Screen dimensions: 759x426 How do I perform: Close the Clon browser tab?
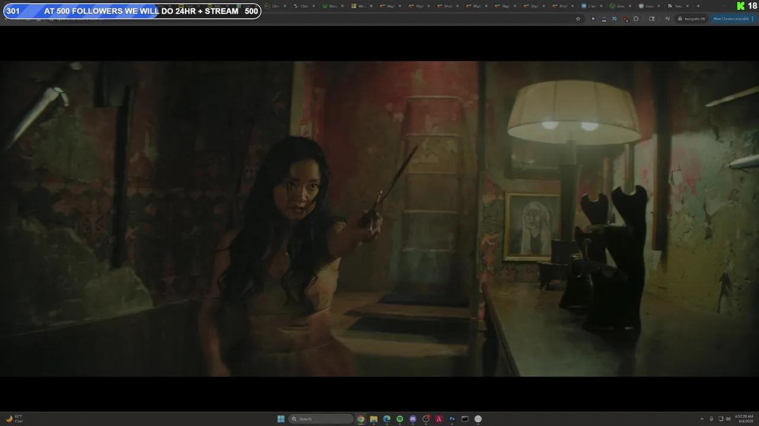(x=285, y=6)
